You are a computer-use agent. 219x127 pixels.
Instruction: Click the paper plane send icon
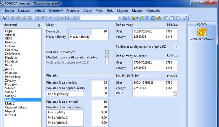click(x=43, y=18)
